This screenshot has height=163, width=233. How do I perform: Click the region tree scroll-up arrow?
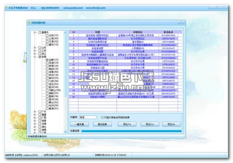pos(65,32)
